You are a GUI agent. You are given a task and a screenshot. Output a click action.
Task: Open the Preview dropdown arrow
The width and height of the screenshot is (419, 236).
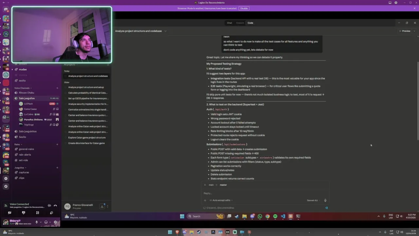(414, 31)
